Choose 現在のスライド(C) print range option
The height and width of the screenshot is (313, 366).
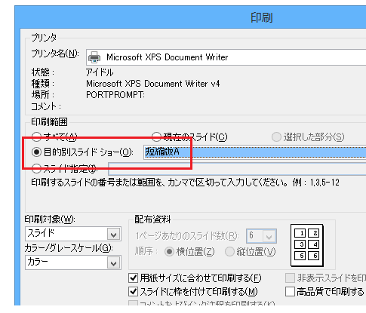point(156,137)
